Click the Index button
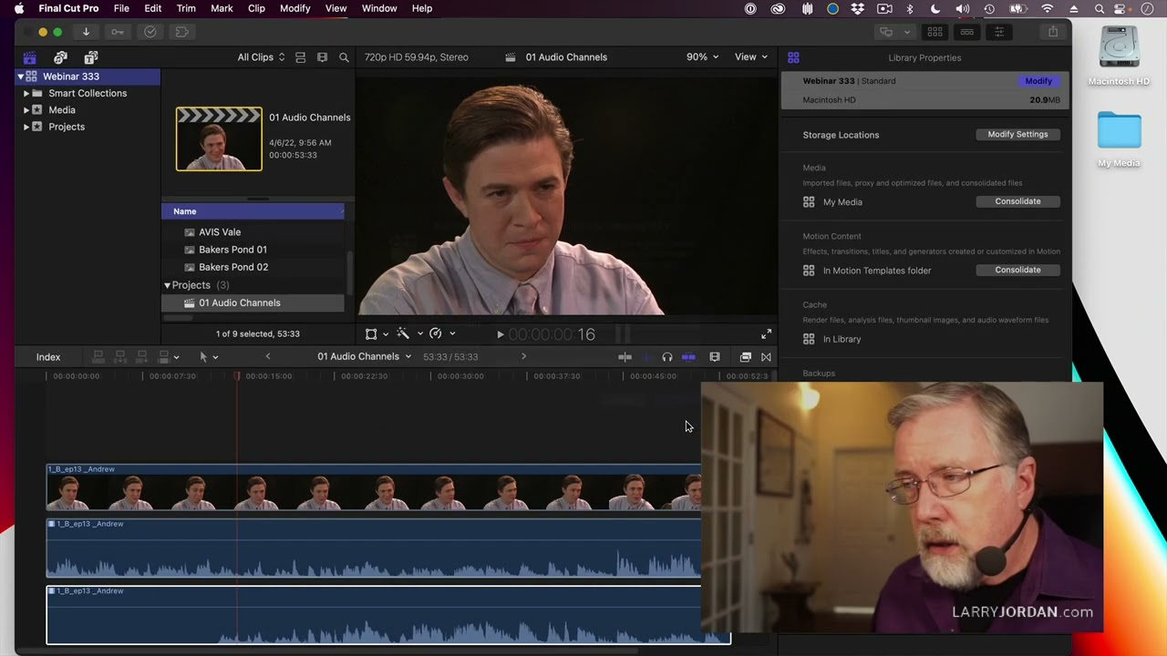The image size is (1167, 656). (48, 357)
